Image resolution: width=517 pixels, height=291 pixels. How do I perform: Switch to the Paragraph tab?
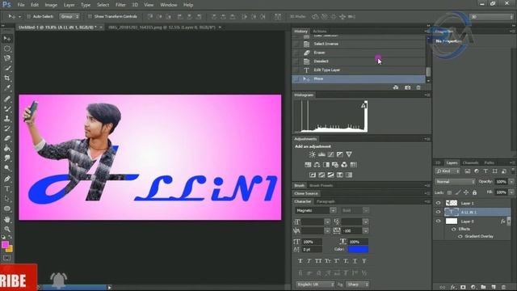[x=326, y=201]
